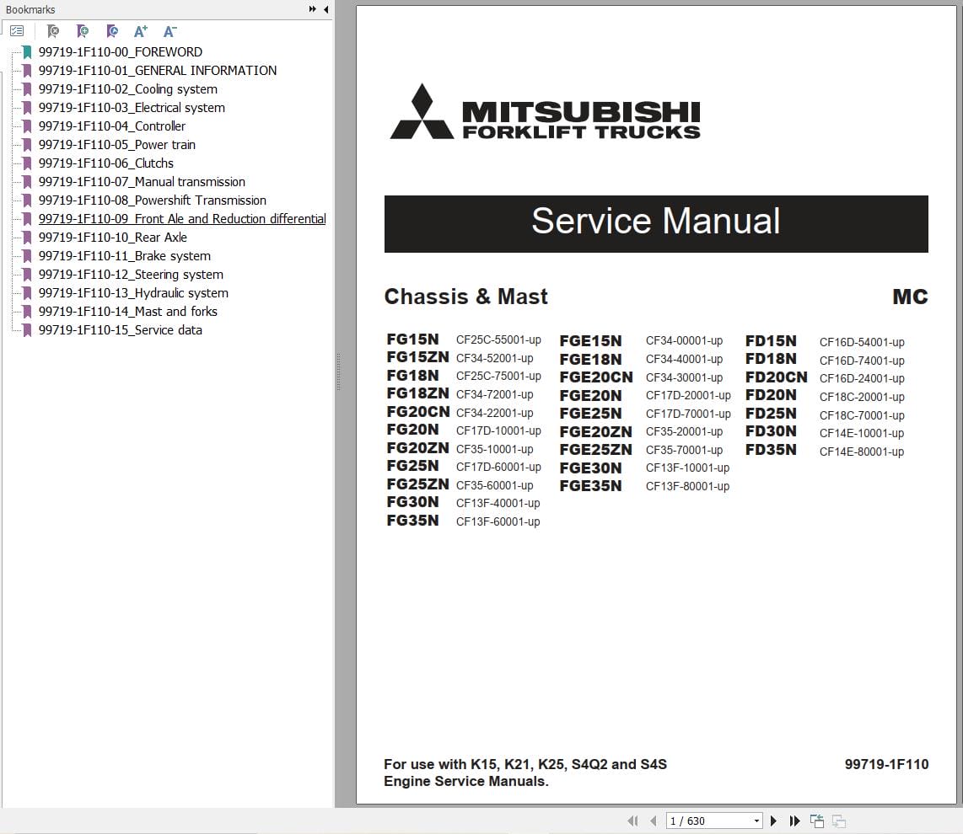Expand the Bookmarks panel with double arrow

(x=312, y=9)
